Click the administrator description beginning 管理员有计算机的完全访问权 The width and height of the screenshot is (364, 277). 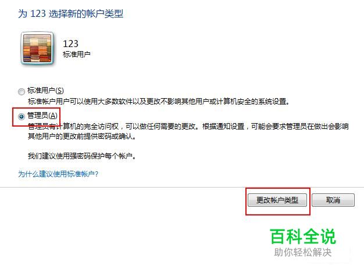[x=188, y=127]
